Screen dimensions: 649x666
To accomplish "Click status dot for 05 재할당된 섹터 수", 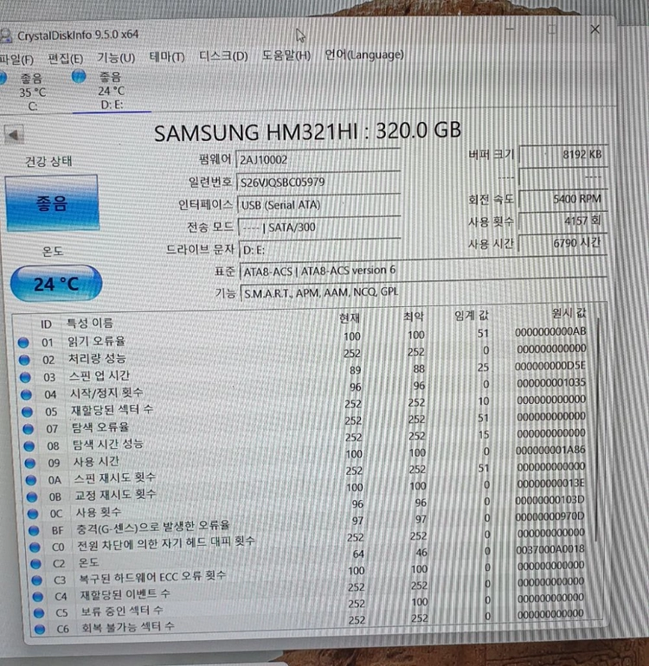I will click(27, 412).
